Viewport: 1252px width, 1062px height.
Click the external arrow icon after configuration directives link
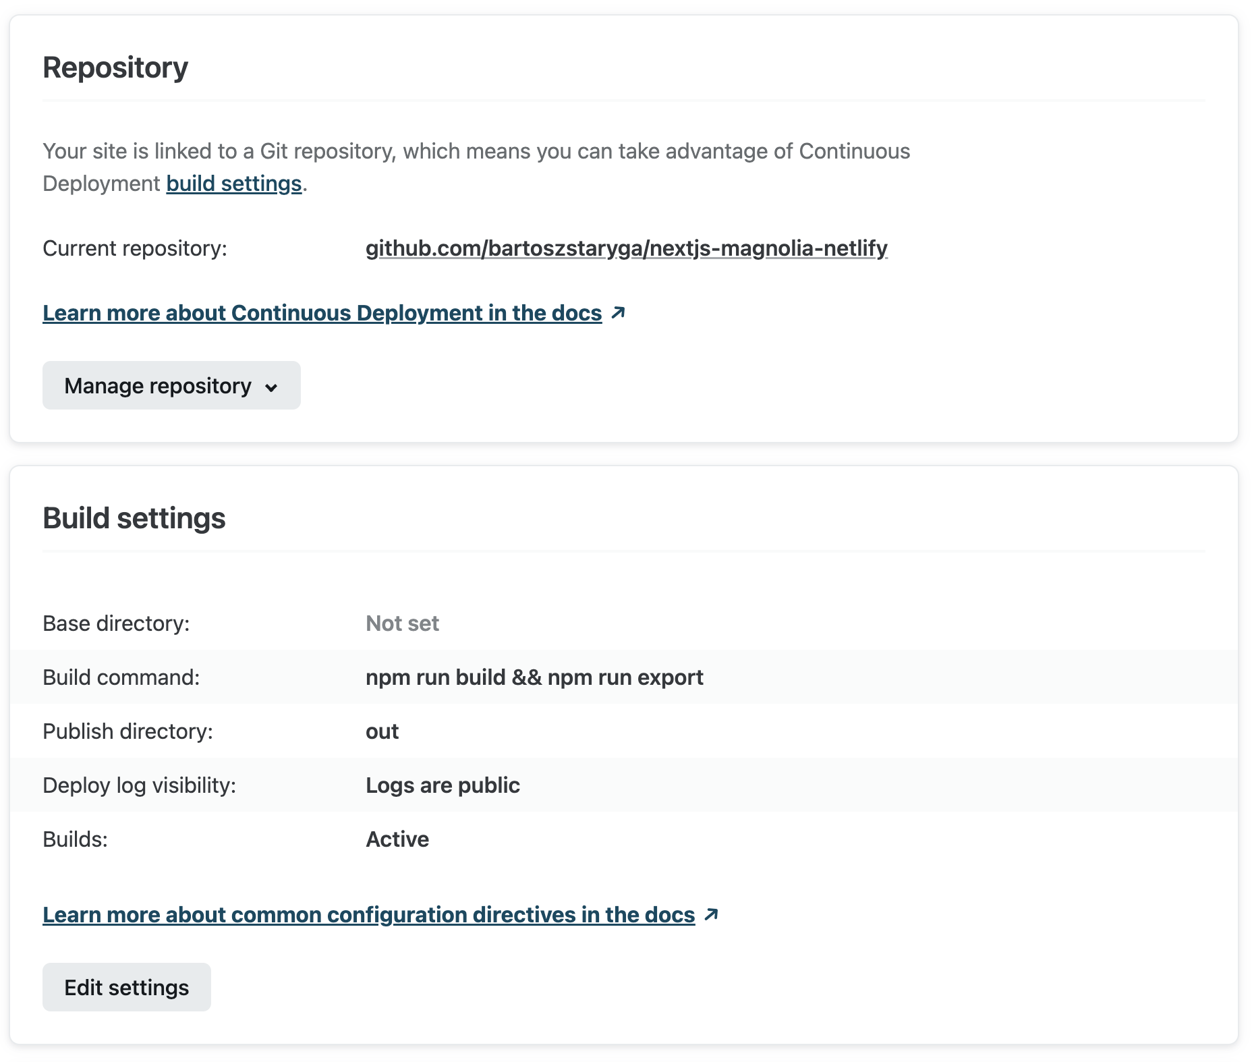click(711, 915)
